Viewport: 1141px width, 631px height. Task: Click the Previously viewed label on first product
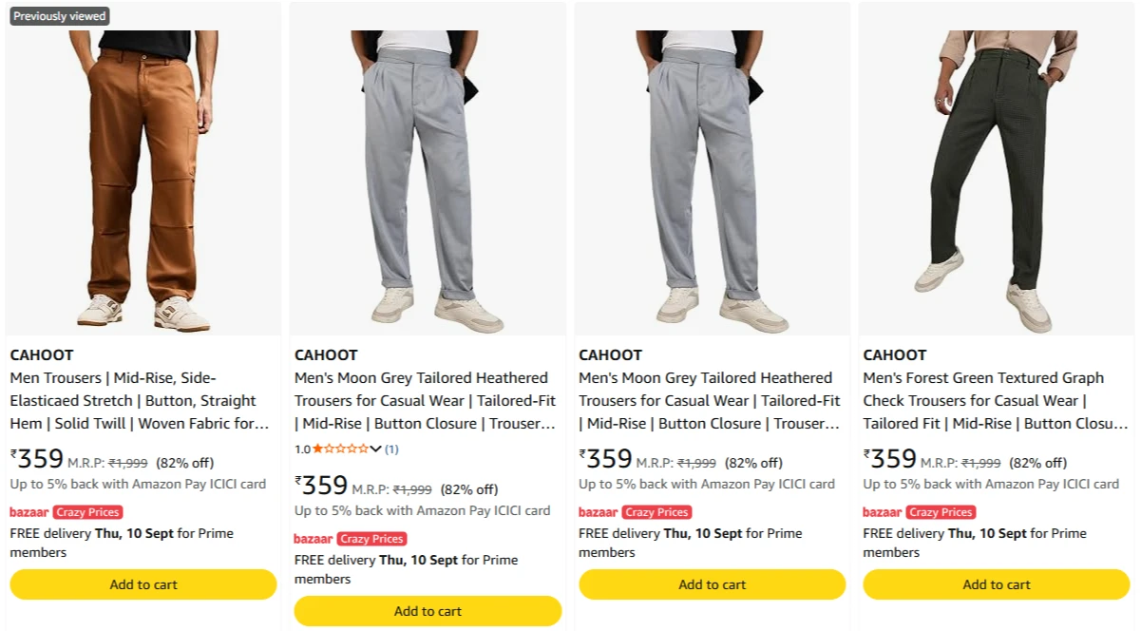pyautogui.click(x=59, y=16)
